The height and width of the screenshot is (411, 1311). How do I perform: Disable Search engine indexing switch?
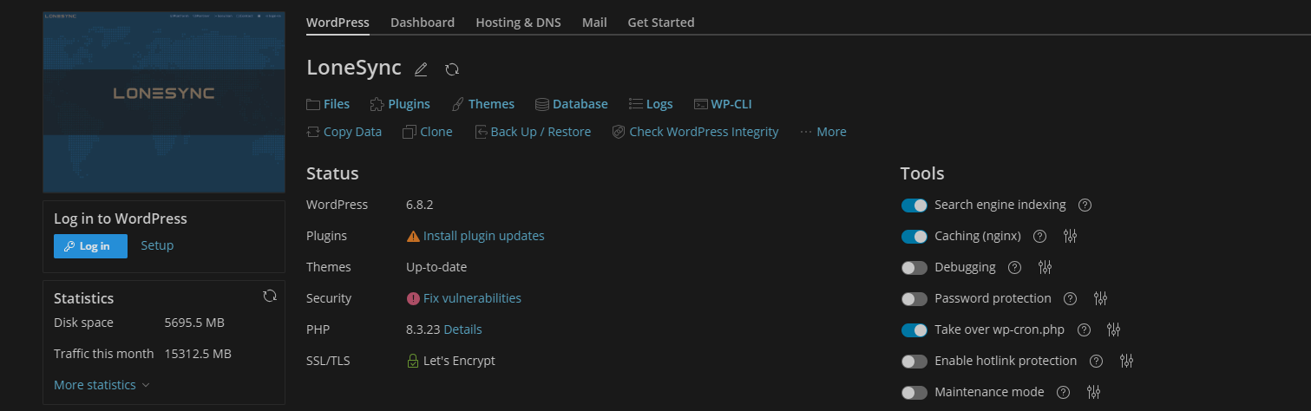tap(914, 205)
